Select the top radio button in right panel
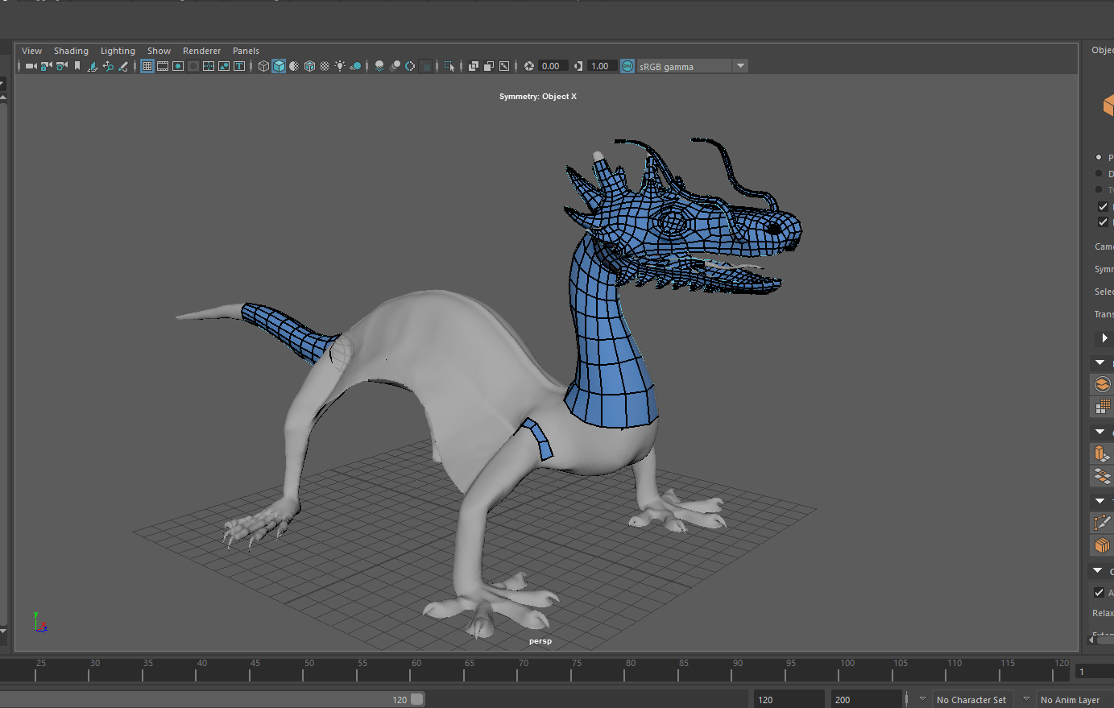This screenshot has height=708, width=1114. pyautogui.click(x=1099, y=157)
